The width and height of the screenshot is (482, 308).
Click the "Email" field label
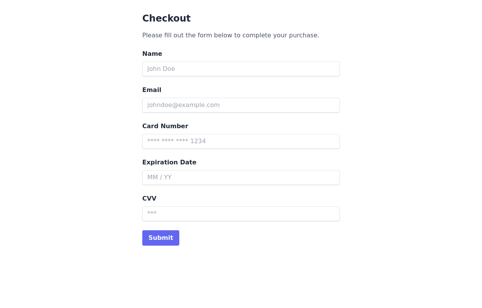(x=152, y=90)
